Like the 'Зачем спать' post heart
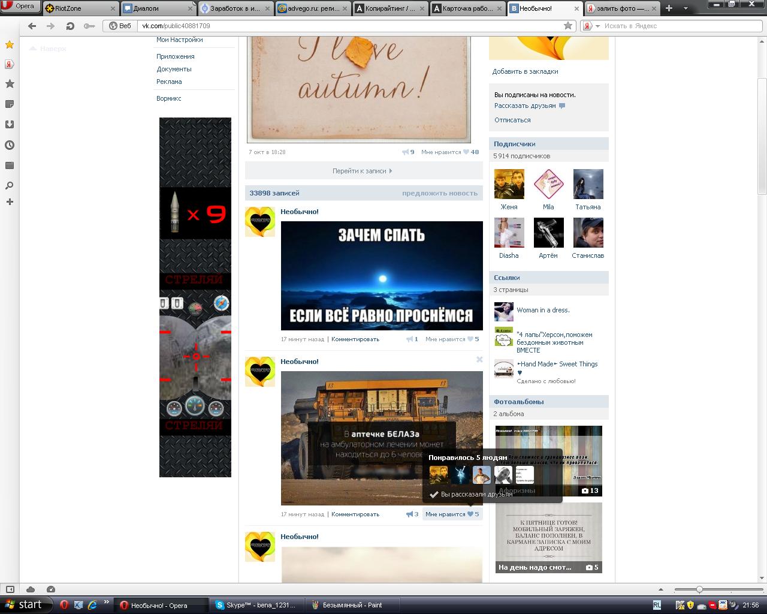 tap(470, 339)
